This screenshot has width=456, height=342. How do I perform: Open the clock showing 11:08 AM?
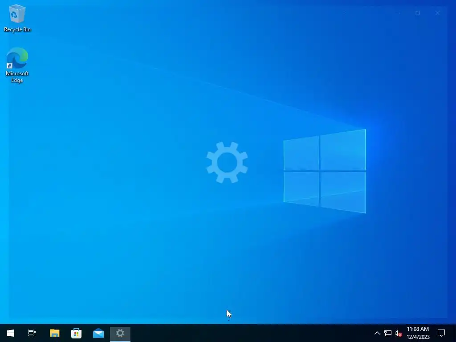tap(418, 333)
